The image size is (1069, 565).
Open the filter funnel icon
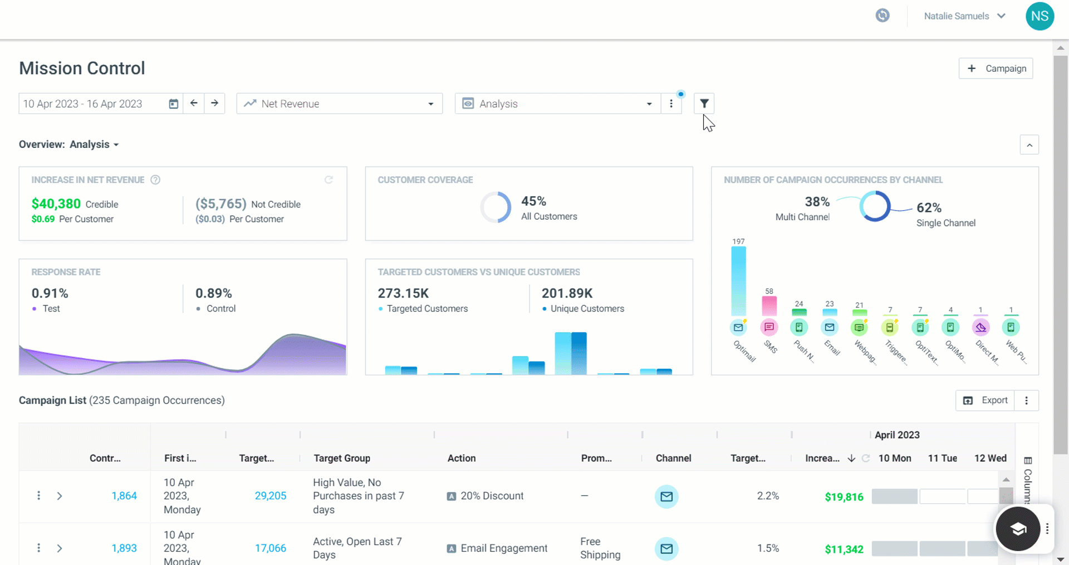click(704, 103)
